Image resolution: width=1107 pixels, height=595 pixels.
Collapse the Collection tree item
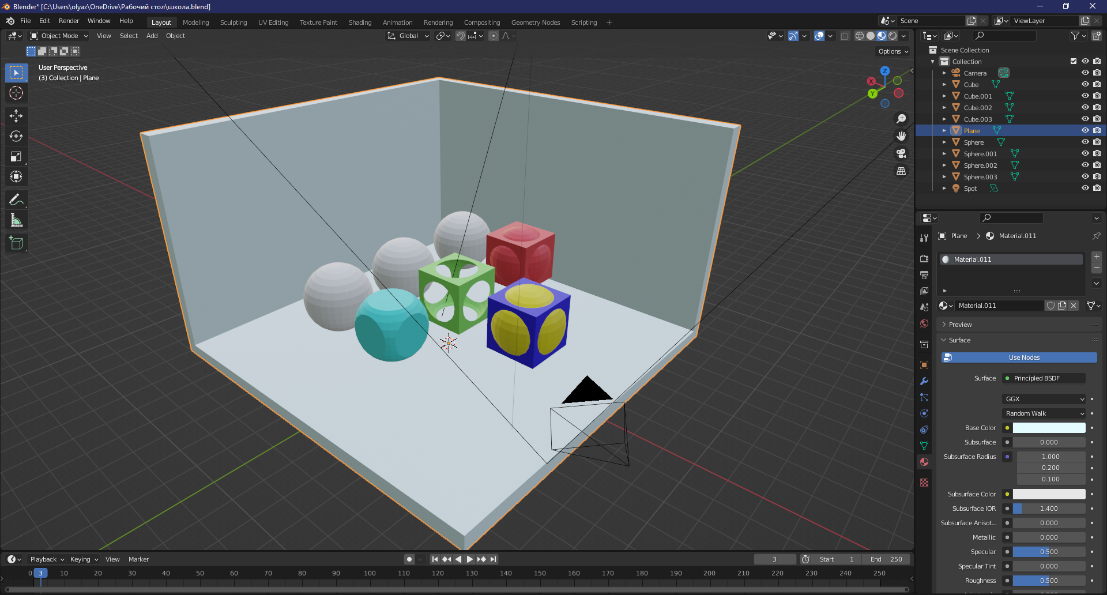click(933, 62)
